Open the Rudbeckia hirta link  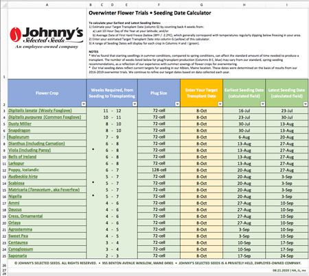pos(23,177)
